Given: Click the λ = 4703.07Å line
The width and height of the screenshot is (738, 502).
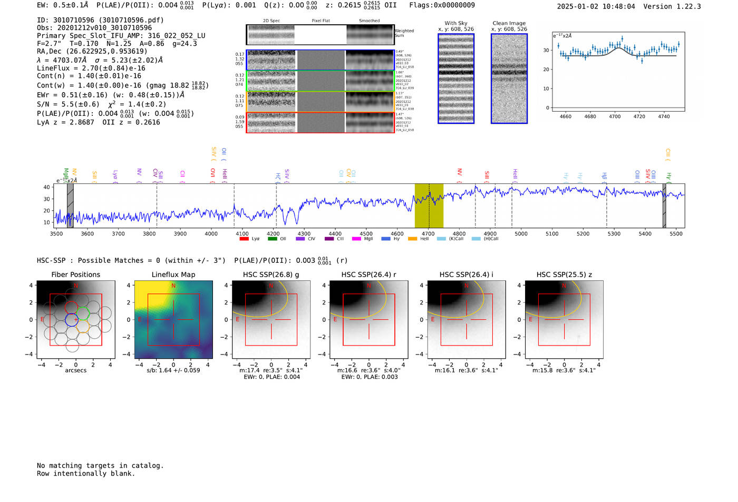Looking at the screenshot, I should pyautogui.click(x=100, y=60).
